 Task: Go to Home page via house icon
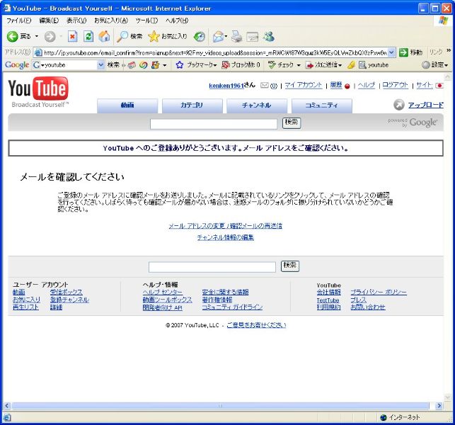tap(104, 36)
